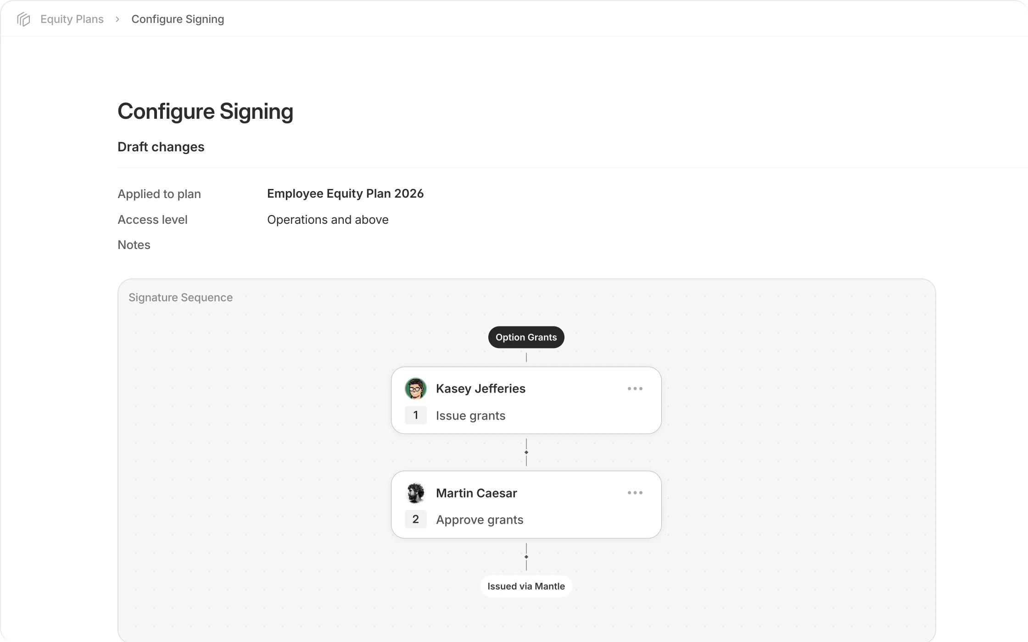Click step number 1 badge
The image size is (1028, 642).
tap(416, 415)
